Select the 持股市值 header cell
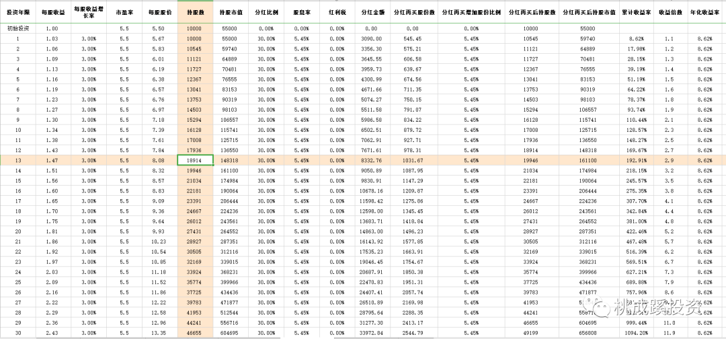Viewport: 726px width, 339px height. (230, 13)
